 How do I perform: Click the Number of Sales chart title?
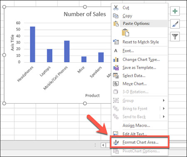pyautogui.click(x=85, y=14)
